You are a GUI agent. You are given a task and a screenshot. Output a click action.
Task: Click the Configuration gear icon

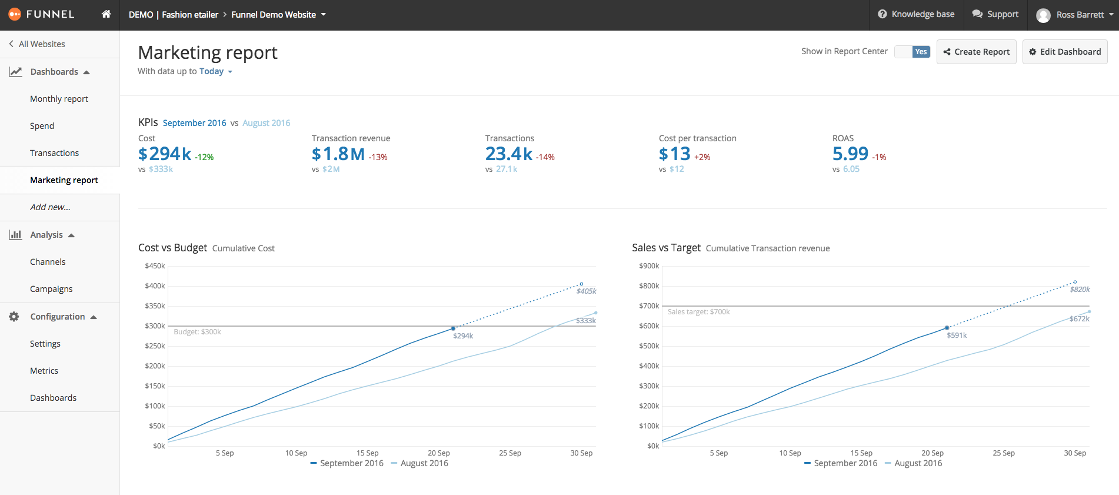[14, 317]
